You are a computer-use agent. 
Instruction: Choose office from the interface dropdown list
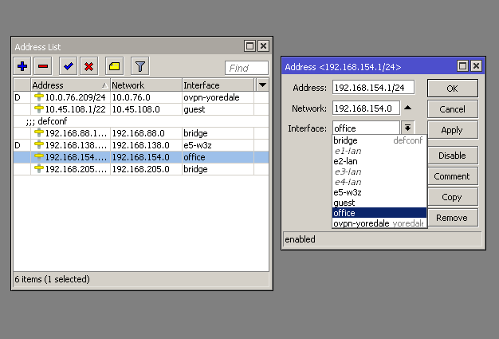[379, 213]
